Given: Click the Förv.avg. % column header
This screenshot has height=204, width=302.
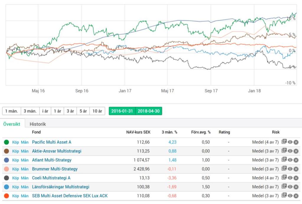Looking at the screenshot, I should (201, 132).
